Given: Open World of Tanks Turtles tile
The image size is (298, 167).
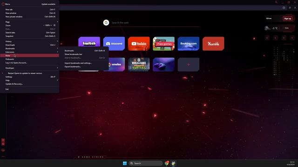Looking at the screenshot, I should 139,64.
